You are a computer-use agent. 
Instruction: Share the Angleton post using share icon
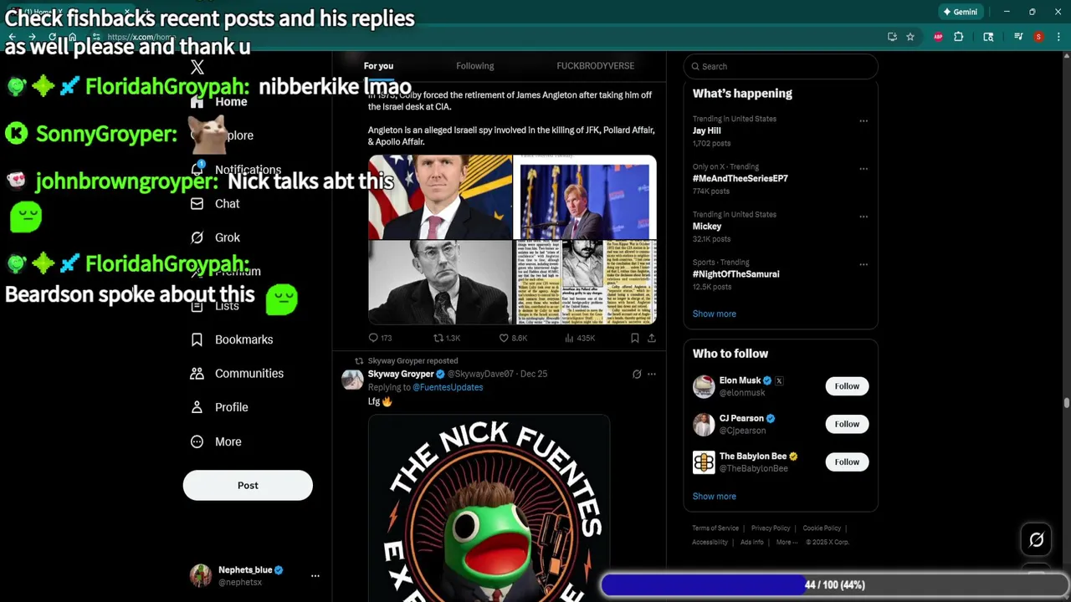(x=652, y=338)
